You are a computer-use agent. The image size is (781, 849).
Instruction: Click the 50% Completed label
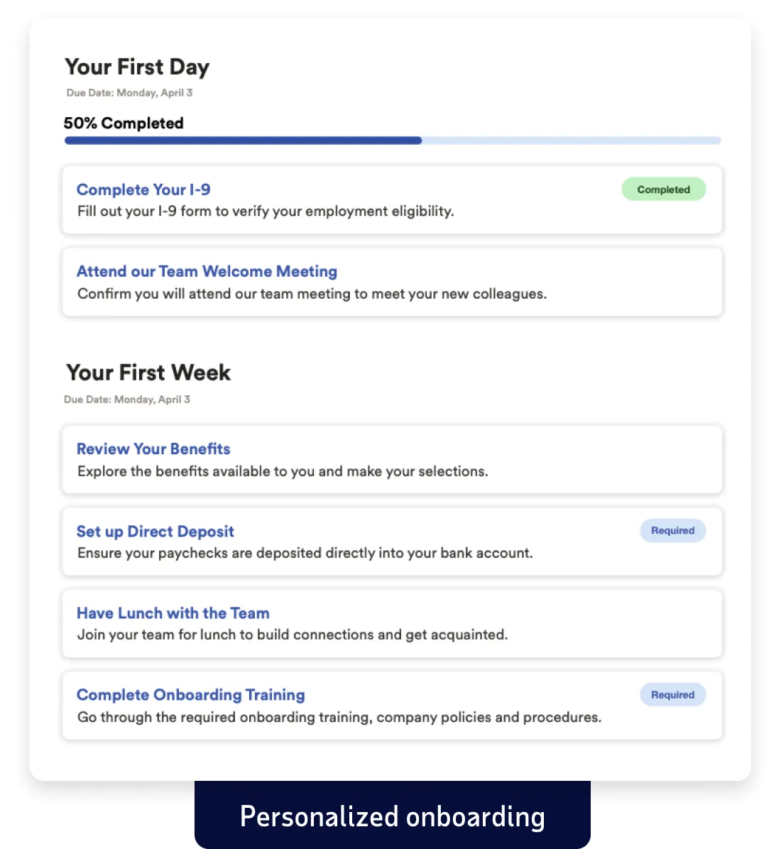point(124,124)
